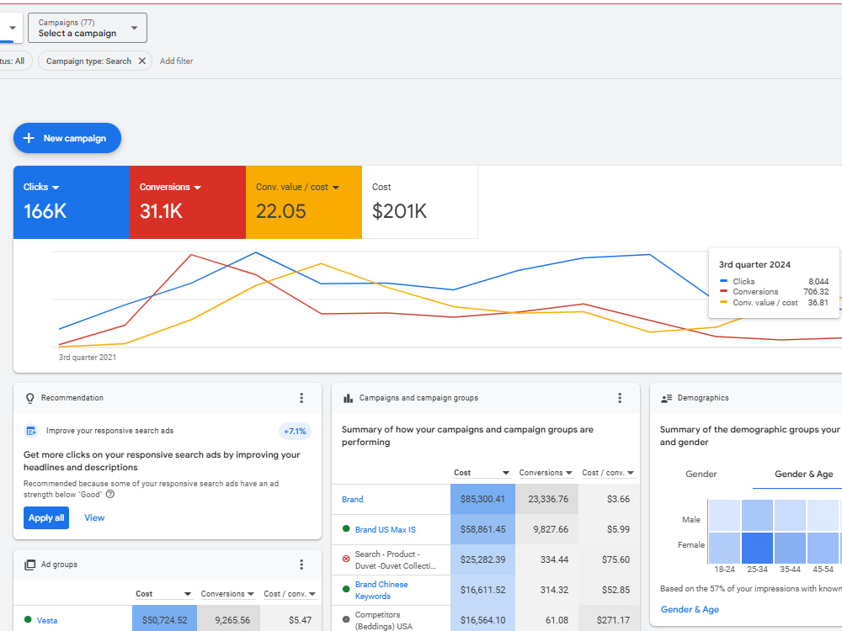Remove the Campaign type: Search filter
The width and height of the screenshot is (842, 631).
tap(141, 61)
